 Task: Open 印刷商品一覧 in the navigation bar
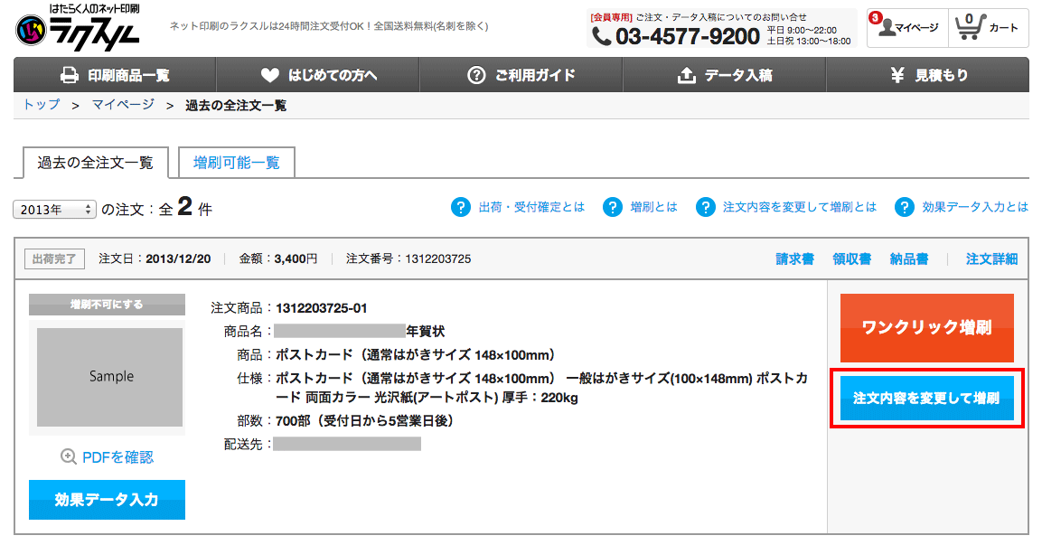[115, 75]
